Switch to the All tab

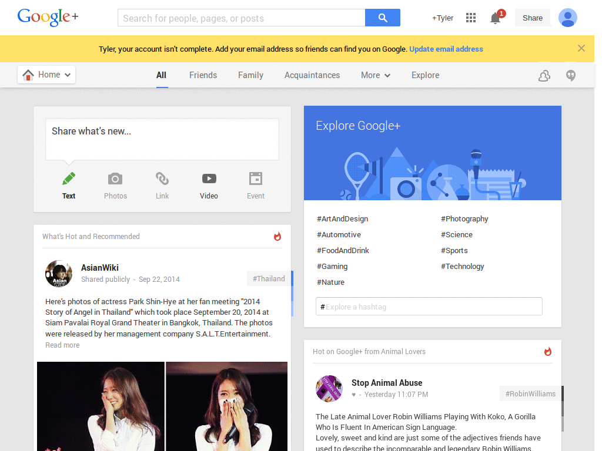161,75
